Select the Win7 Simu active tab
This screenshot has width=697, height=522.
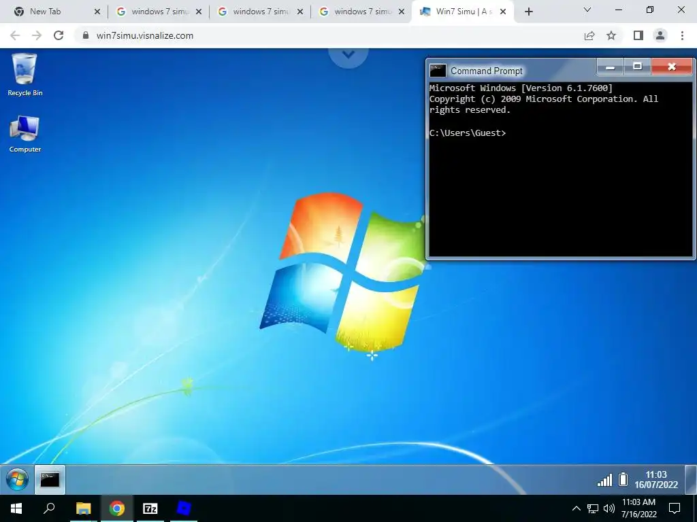[x=462, y=12]
